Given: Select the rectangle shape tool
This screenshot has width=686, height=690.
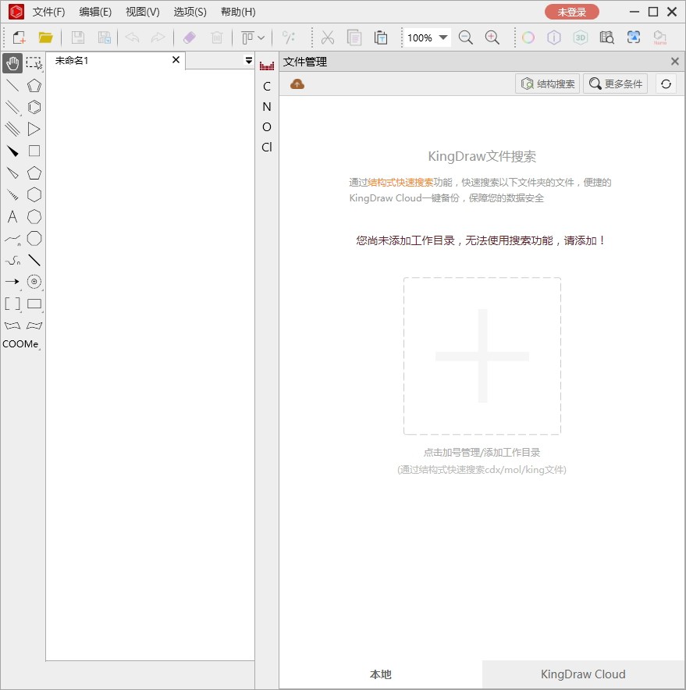Looking at the screenshot, I should [34, 304].
